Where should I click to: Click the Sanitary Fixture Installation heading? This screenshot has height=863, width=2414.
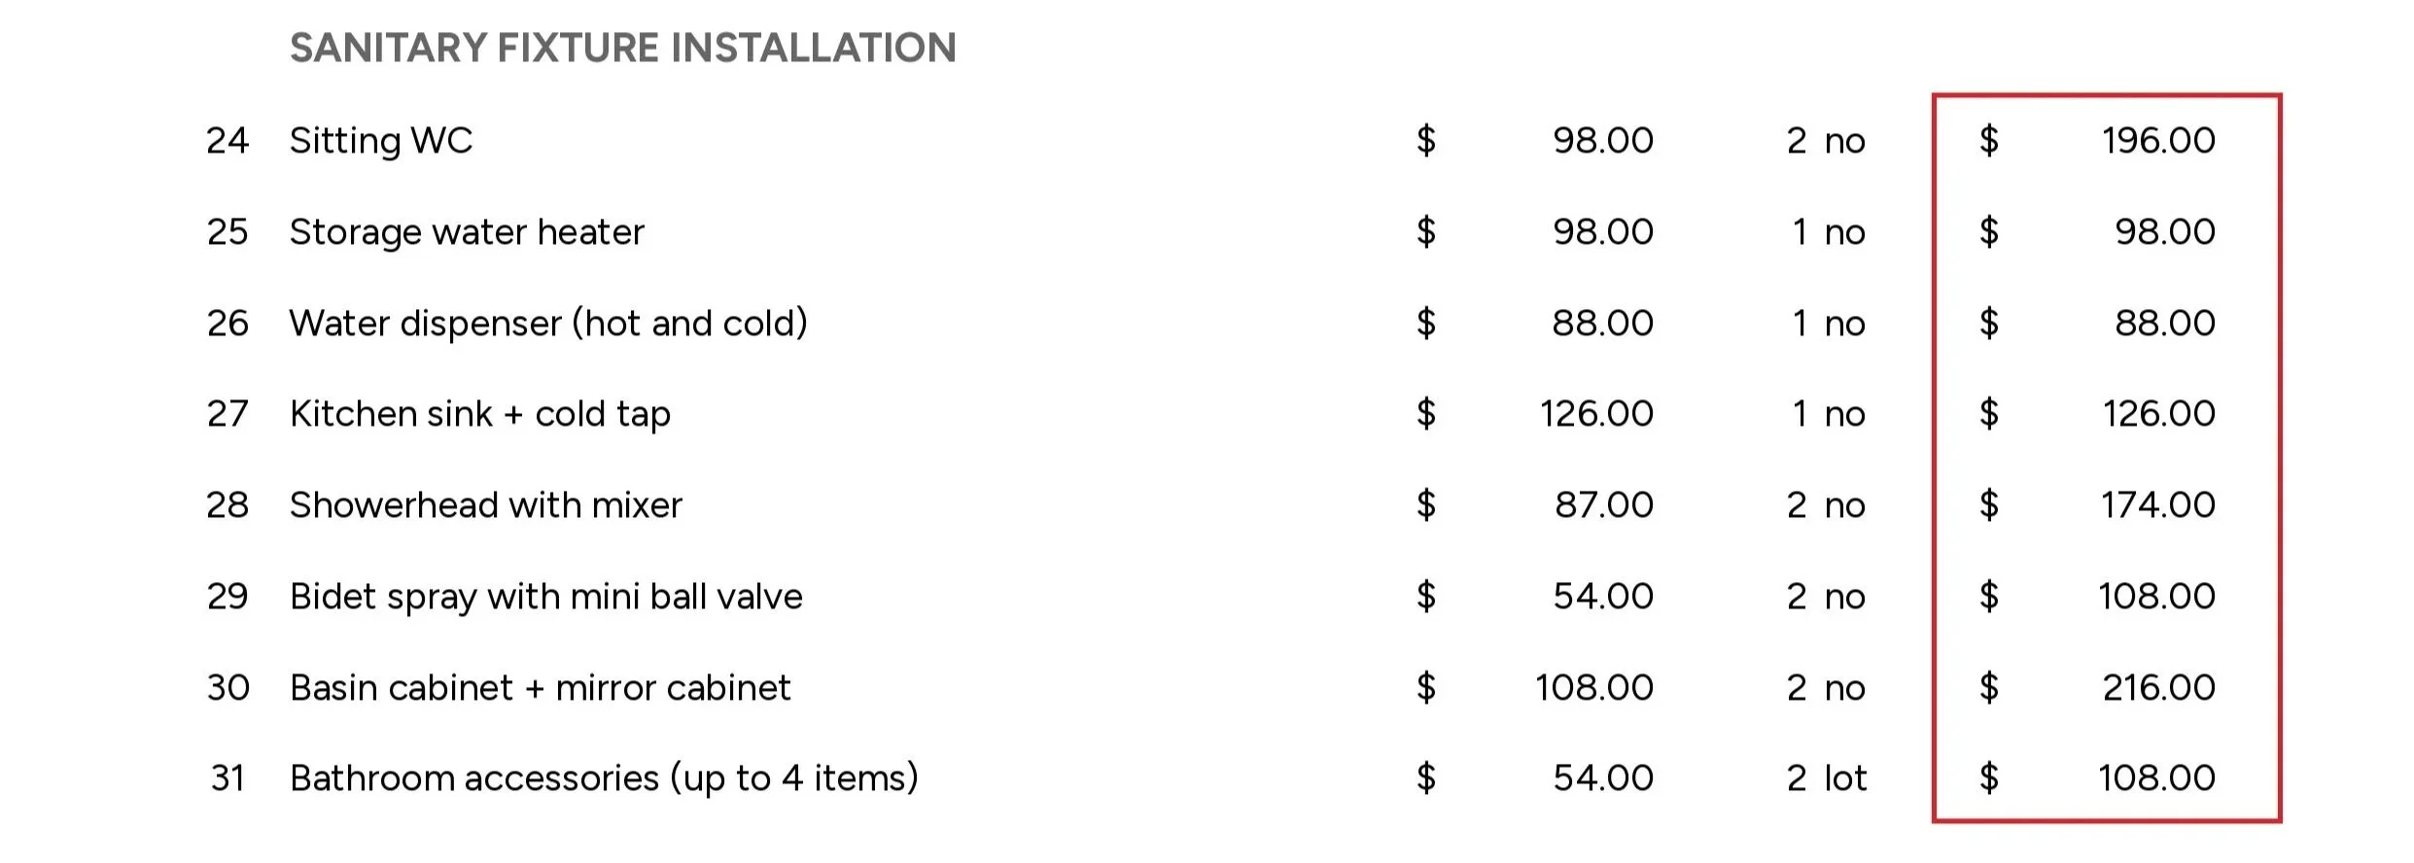coord(623,48)
